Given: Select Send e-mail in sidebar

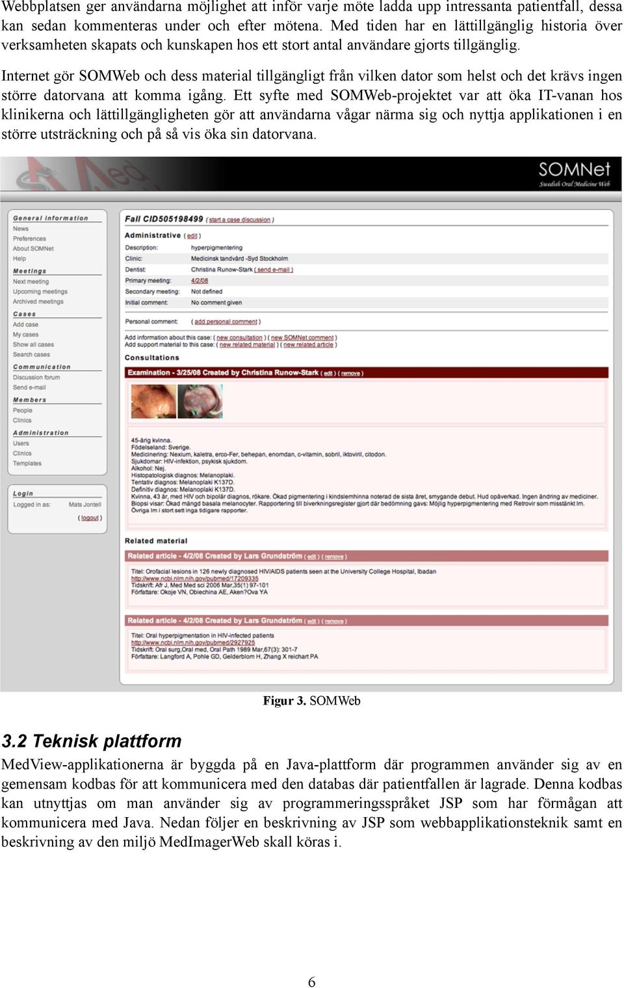Looking at the screenshot, I should tap(29, 387).
